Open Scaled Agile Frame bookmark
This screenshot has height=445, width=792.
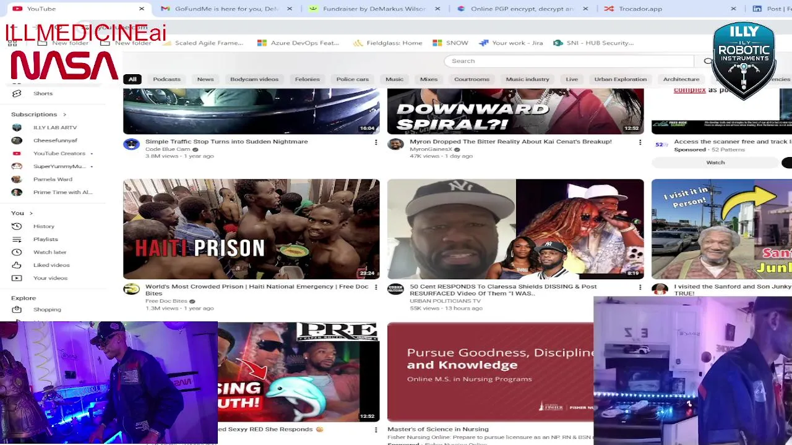[202, 43]
